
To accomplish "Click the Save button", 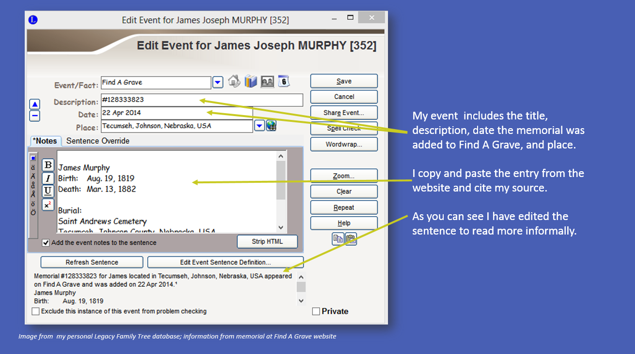I will tap(344, 81).
